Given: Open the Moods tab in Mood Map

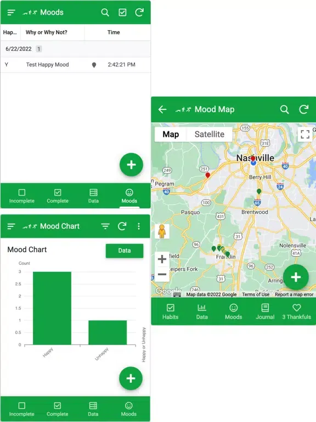Looking at the screenshot, I should [x=234, y=312].
